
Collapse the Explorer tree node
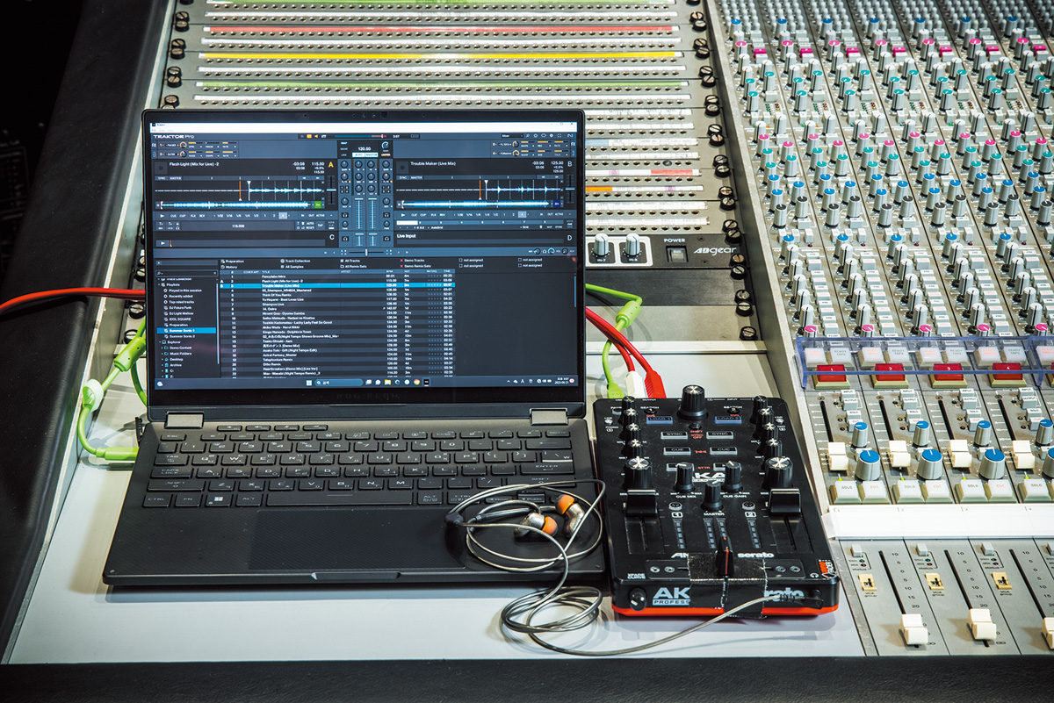160,342
